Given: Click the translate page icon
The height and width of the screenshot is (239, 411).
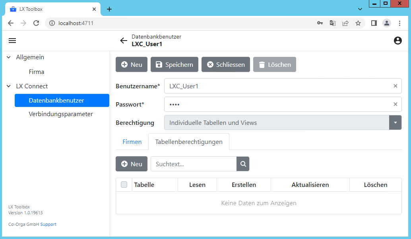Looking at the screenshot, I should click(333, 23).
